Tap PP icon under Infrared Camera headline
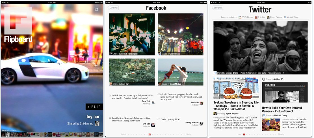314x138 pixels. coord(264,115)
